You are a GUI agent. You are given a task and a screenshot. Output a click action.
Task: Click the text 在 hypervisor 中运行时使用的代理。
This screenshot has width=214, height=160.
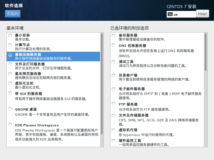tap(146, 135)
